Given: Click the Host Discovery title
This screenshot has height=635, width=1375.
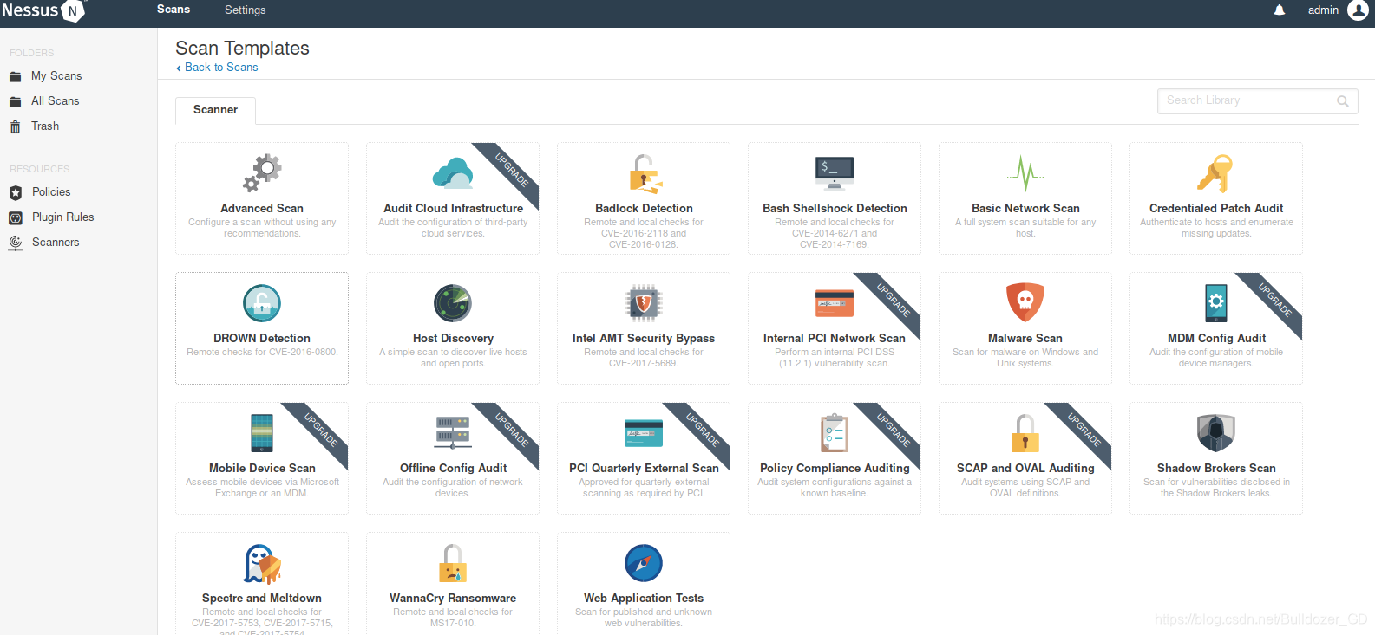Looking at the screenshot, I should click(x=453, y=339).
